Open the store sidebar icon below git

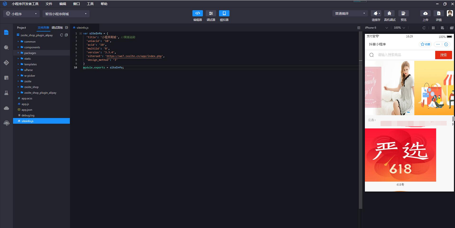tap(6, 78)
